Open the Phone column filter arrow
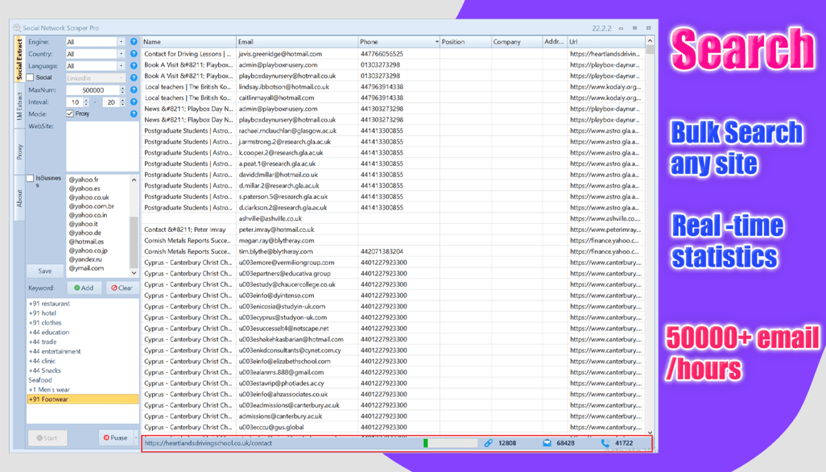 436,42
